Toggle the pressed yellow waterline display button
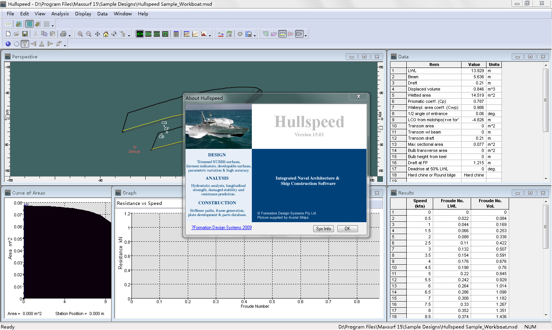 coord(283,34)
